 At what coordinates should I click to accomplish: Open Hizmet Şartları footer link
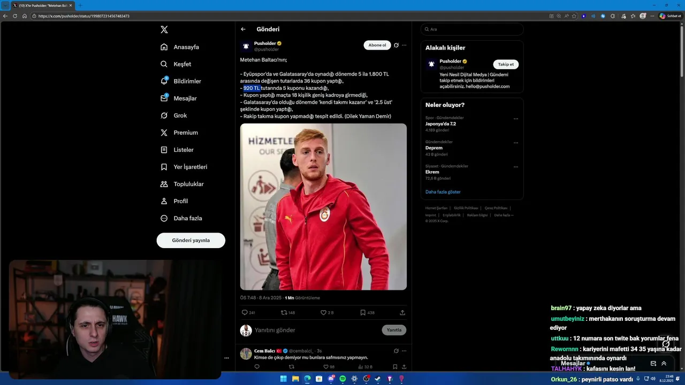point(436,208)
